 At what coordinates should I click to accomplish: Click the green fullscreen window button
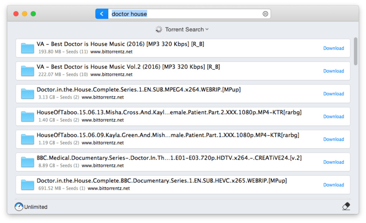[x=33, y=14]
